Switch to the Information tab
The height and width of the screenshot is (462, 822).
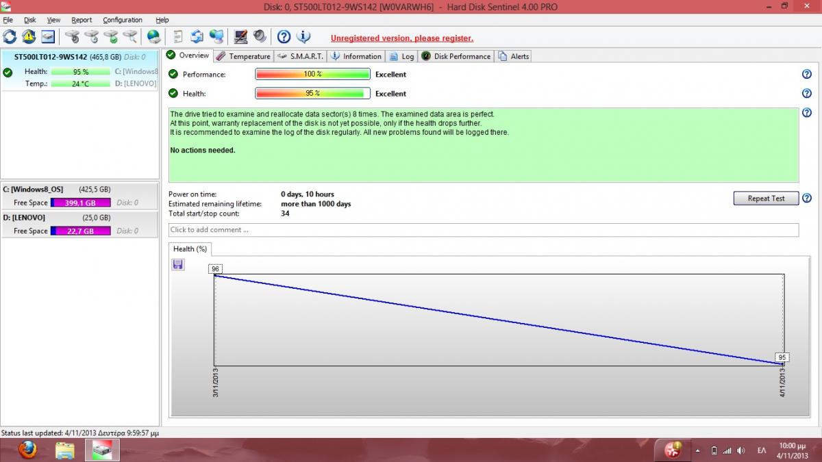tap(356, 56)
